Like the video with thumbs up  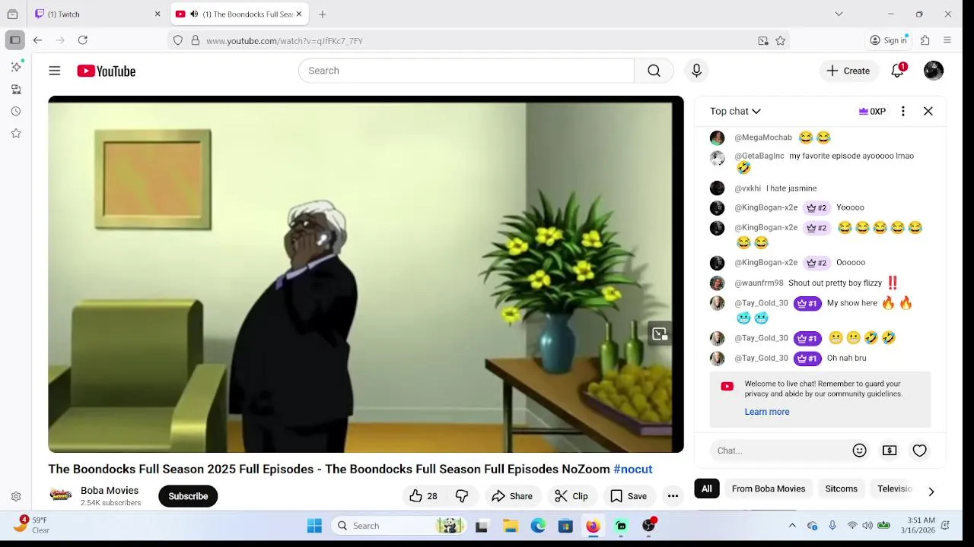[x=423, y=496]
